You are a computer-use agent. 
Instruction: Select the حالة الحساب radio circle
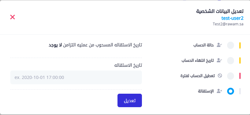(230, 45)
